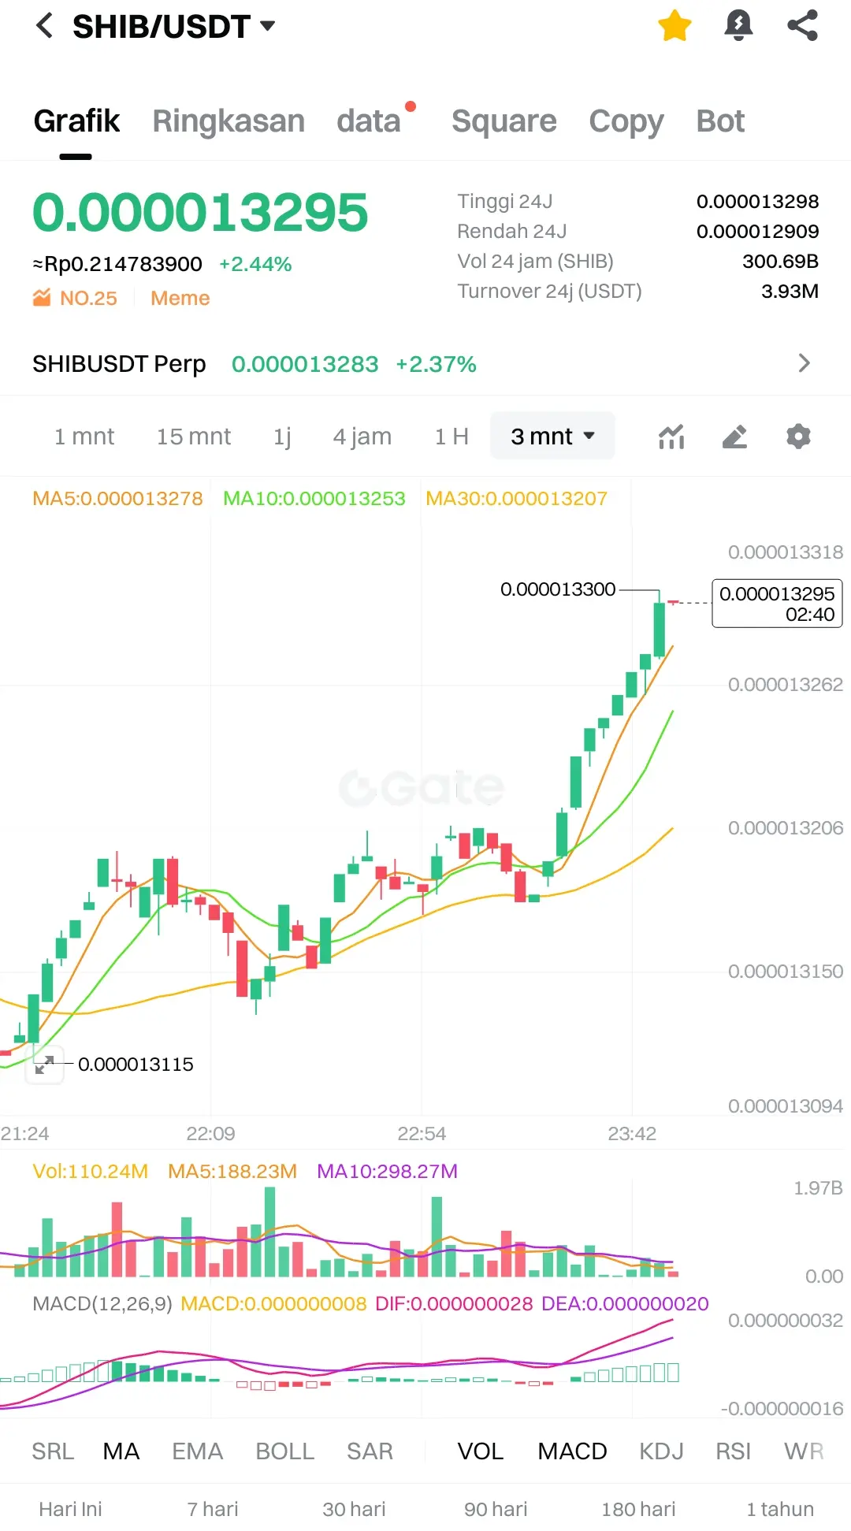Tap the MA10:0.000013253 legend

point(314,499)
